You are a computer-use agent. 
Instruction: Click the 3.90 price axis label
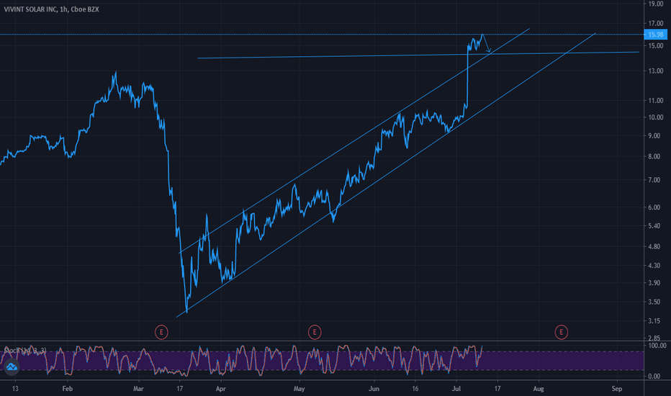tap(654, 283)
